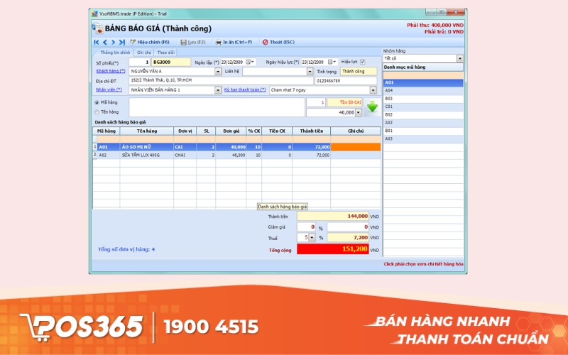
Task: Select B02 in the item code list
Action: coord(423,115)
